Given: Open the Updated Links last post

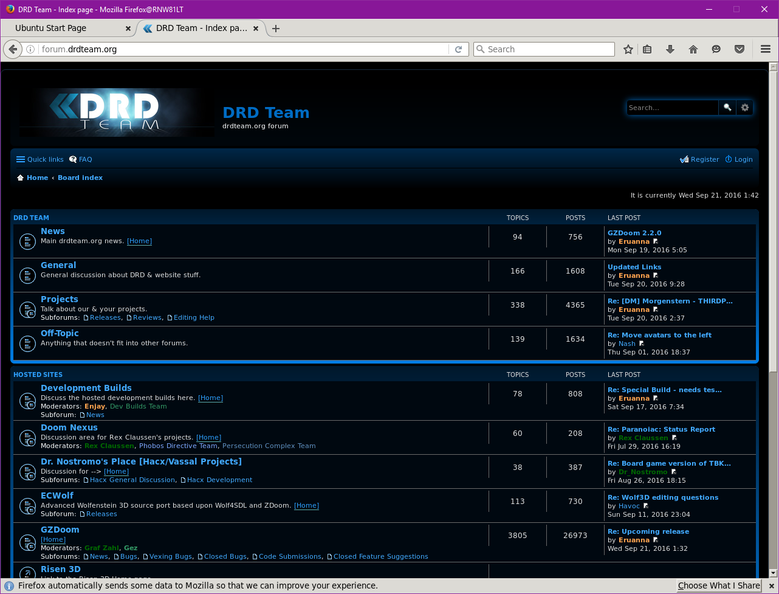Looking at the screenshot, I should pos(634,267).
